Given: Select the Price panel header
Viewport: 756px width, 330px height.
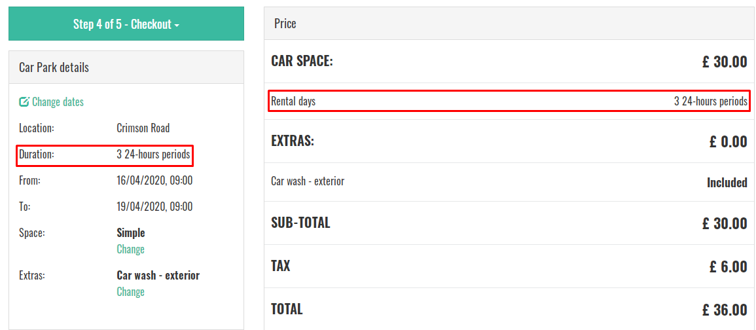Looking at the screenshot, I should click(510, 23).
